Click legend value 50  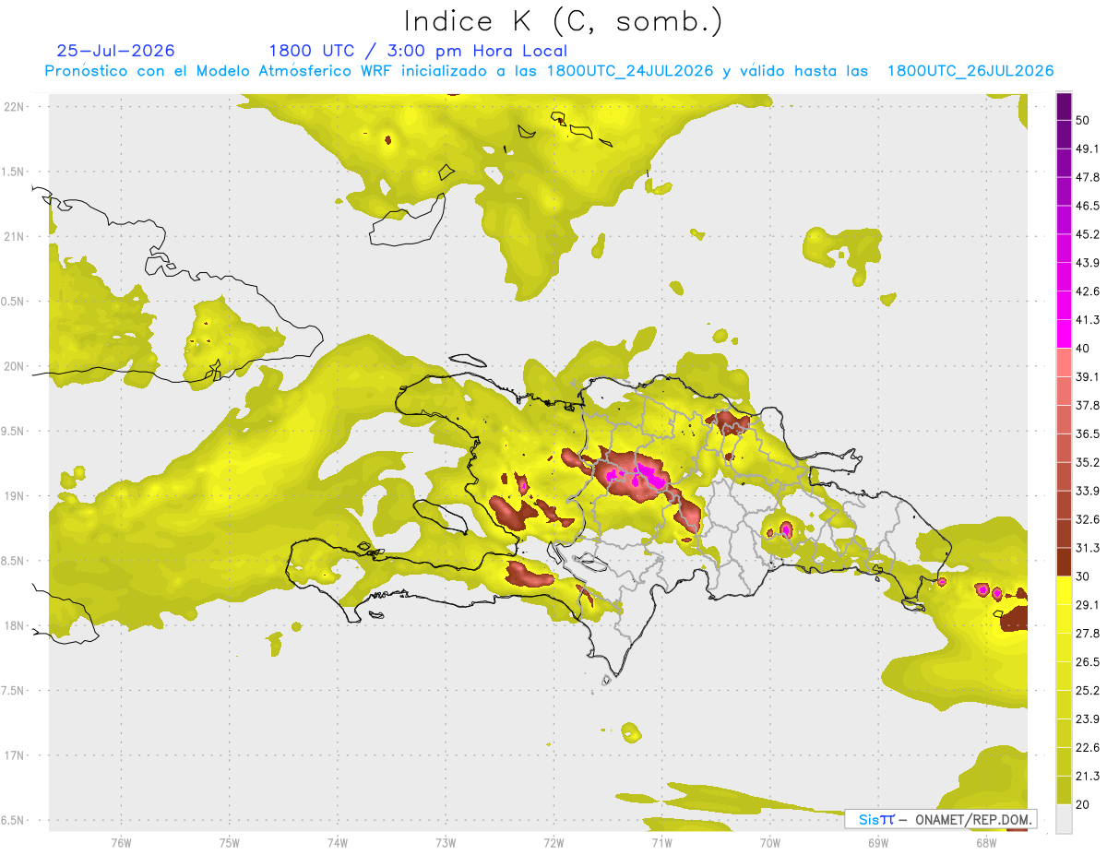pos(1083,120)
